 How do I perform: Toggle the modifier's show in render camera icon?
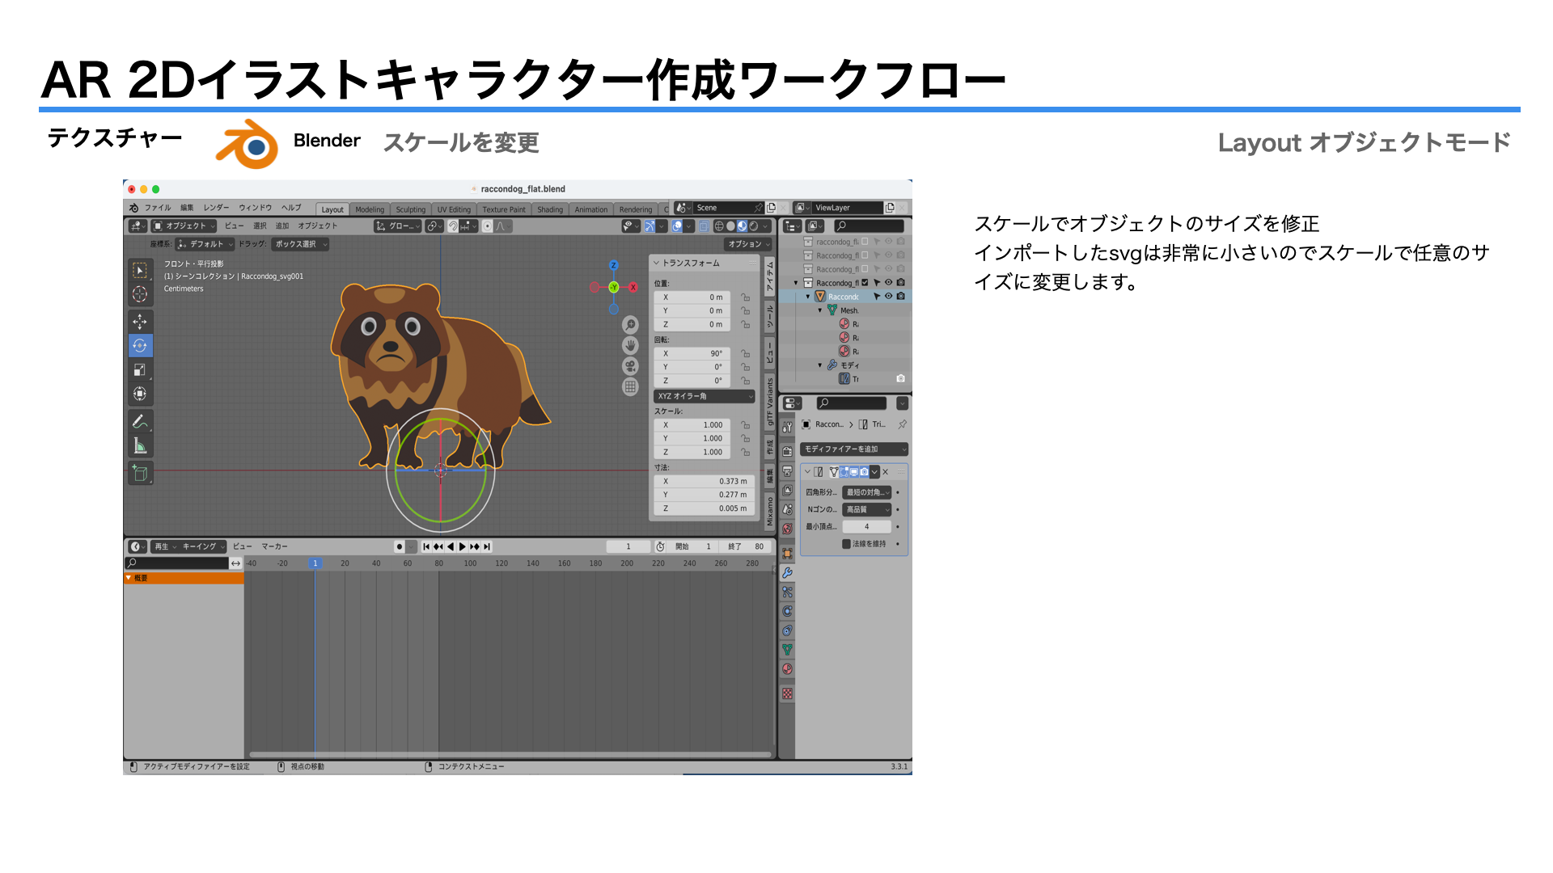(x=865, y=472)
